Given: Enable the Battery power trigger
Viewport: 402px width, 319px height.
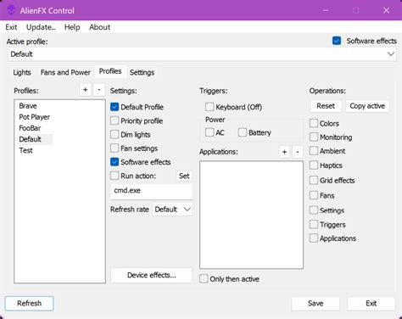Looking at the screenshot, I should [243, 132].
